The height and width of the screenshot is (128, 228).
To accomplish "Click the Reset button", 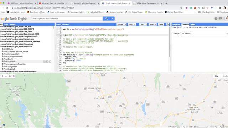I will [x=151, y=25].
